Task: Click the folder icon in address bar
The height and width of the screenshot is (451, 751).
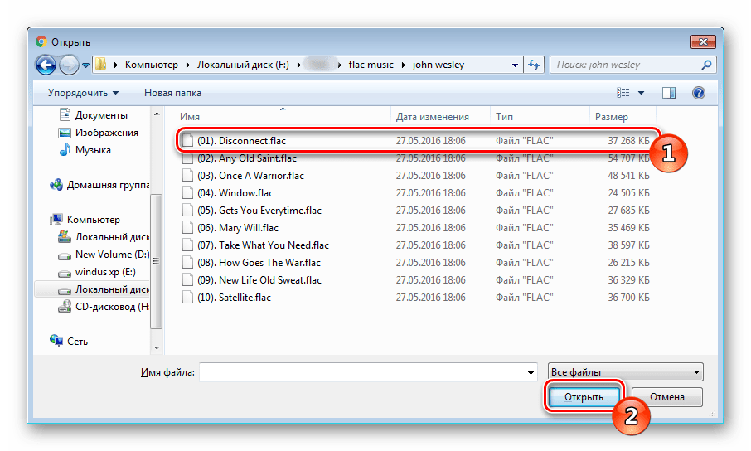Action: [x=100, y=64]
